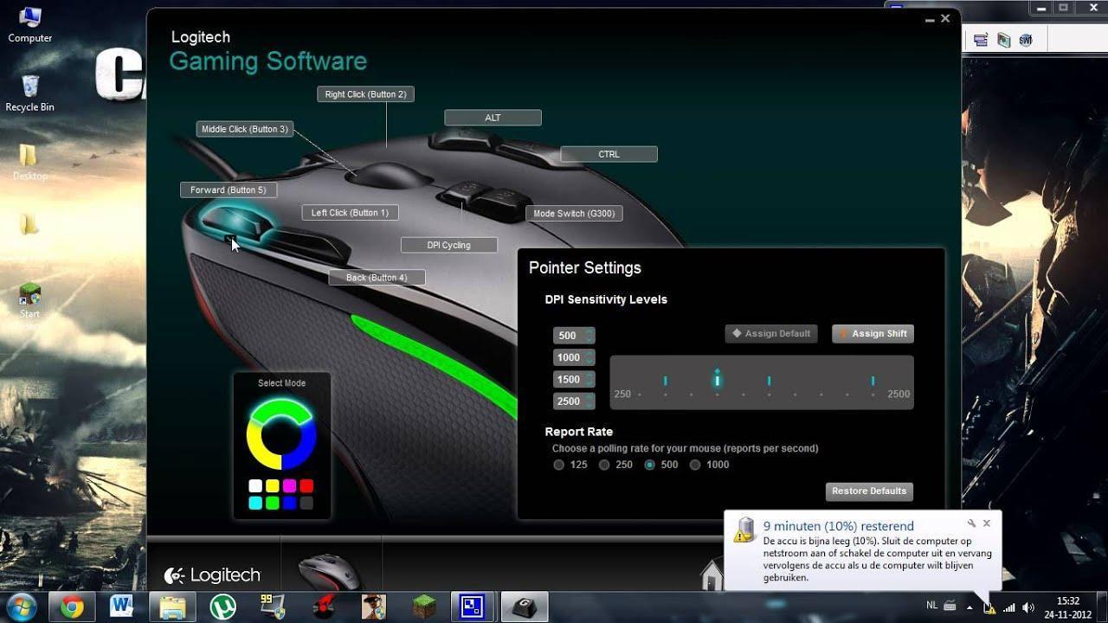Image resolution: width=1108 pixels, height=623 pixels.
Task: Choose the 250 report rate option
Action: [604, 465]
